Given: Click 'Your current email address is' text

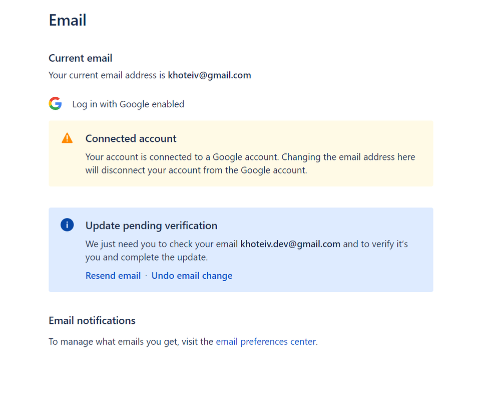Looking at the screenshot, I should point(107,75).
